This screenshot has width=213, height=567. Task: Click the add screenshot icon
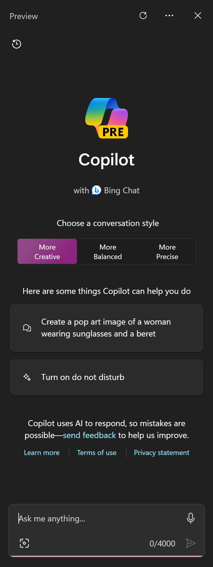tap(24, 543)
